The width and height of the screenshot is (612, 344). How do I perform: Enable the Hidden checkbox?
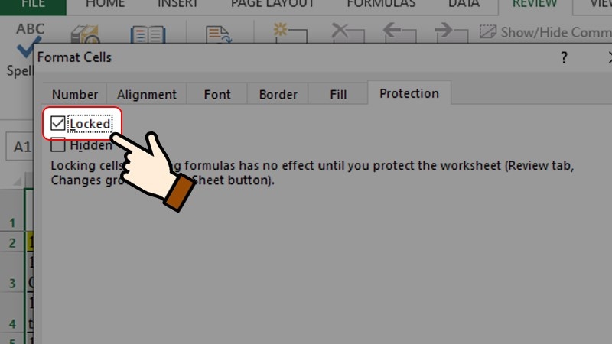[58, 144]
